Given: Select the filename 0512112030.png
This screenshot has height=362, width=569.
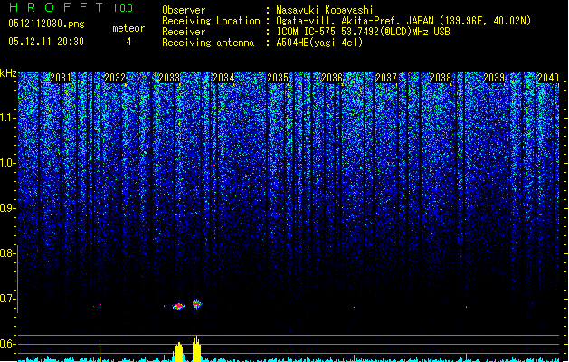Looking at the screenshot, I should [46, 24].
